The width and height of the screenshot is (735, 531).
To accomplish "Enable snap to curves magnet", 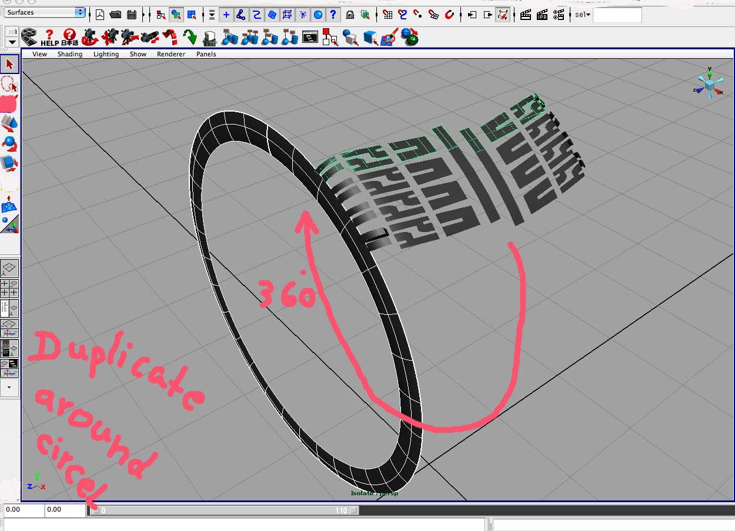I will (403, 15).
